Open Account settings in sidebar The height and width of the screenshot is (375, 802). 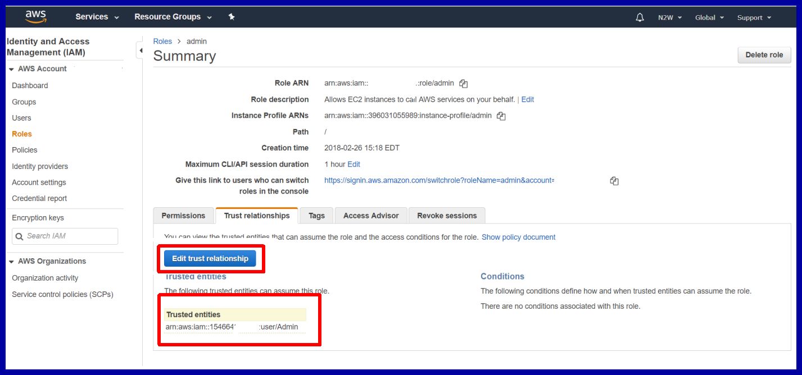39,183
